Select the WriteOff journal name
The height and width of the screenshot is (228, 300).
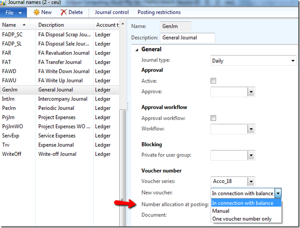click(x=12, y=154)
